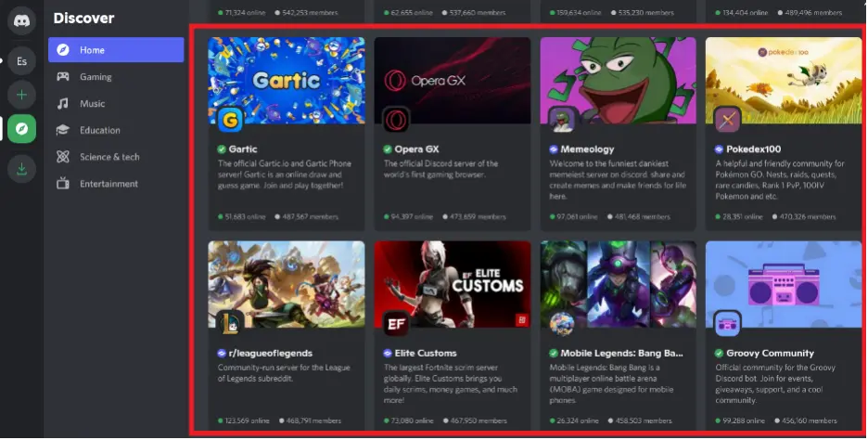The height and width of the screenshot is (440, 868).
Task: Click Mobile Legends "458,503 members" count
Action: point(644,421)
